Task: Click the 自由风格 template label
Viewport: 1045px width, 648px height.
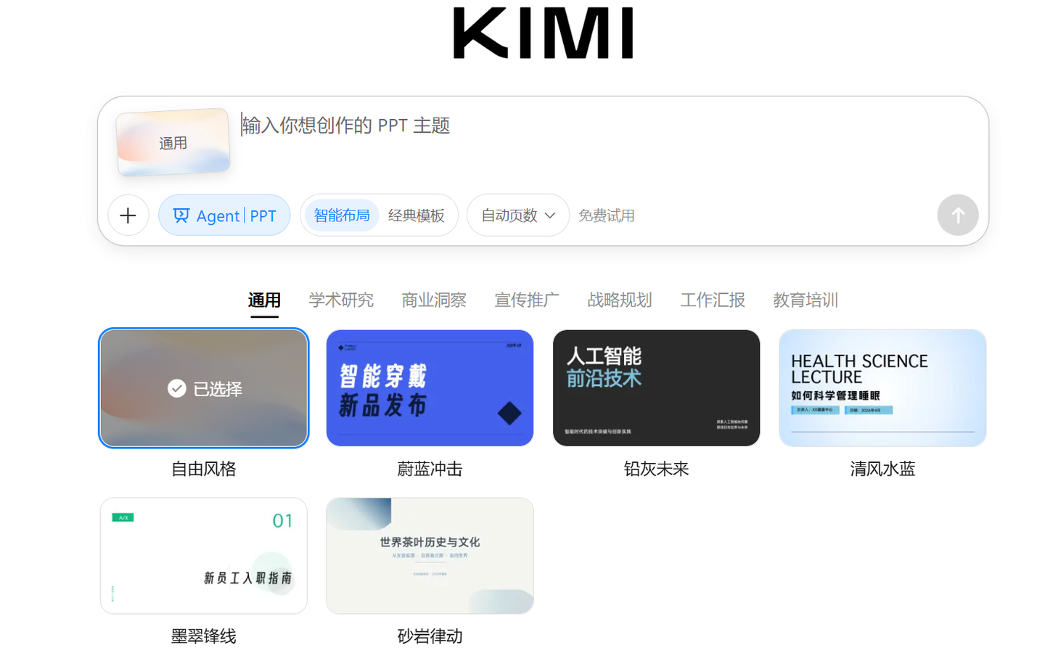Action: [x=204, y=469]
